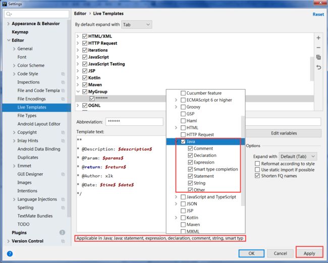Check the JSON context checkbox
328x263 pixels.
(183, 204)
